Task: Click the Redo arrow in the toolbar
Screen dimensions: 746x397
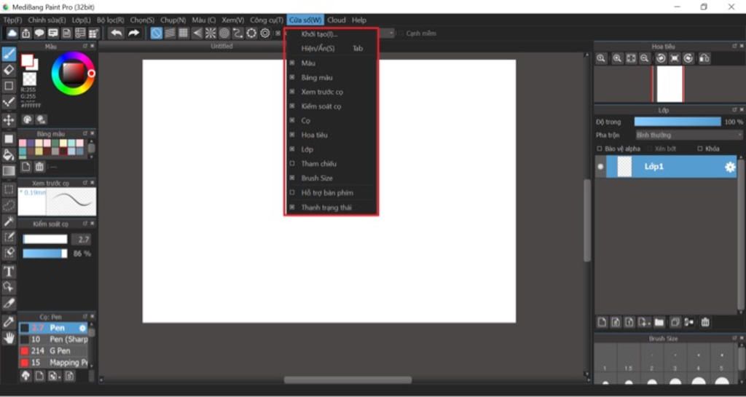Action: pyautogui.click(x=134, y=33)
